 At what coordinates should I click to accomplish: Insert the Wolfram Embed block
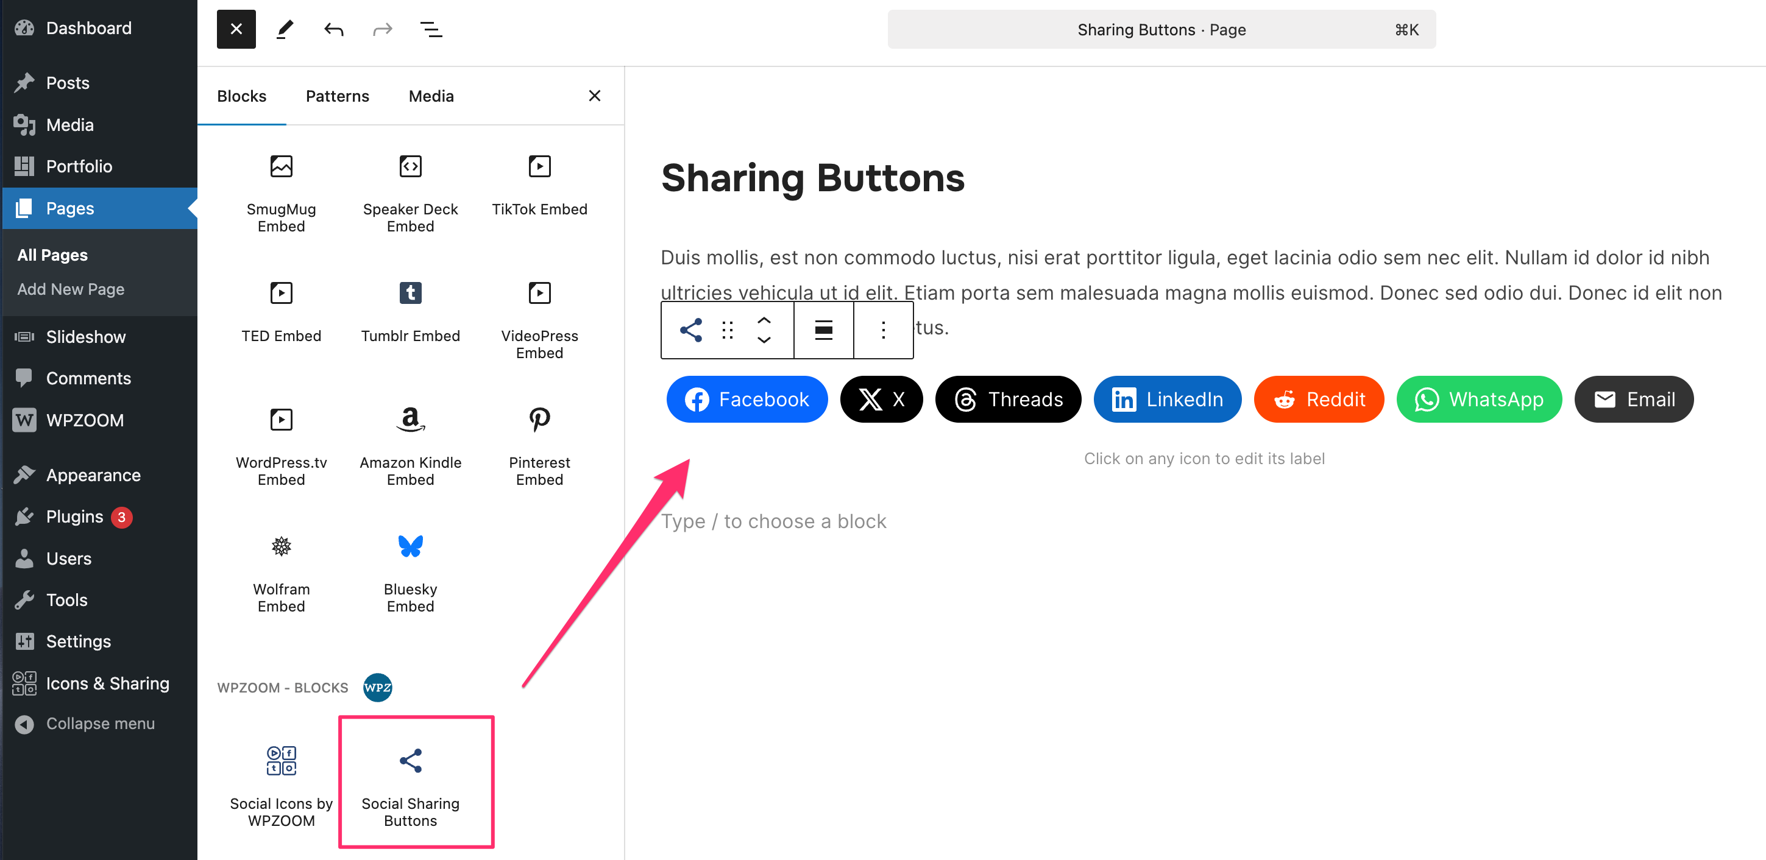pos(281,574)
